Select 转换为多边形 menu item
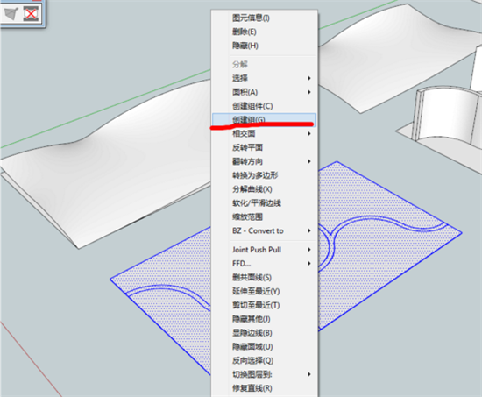The width and height of the screenshot is (482, 397). click(264, 175)
